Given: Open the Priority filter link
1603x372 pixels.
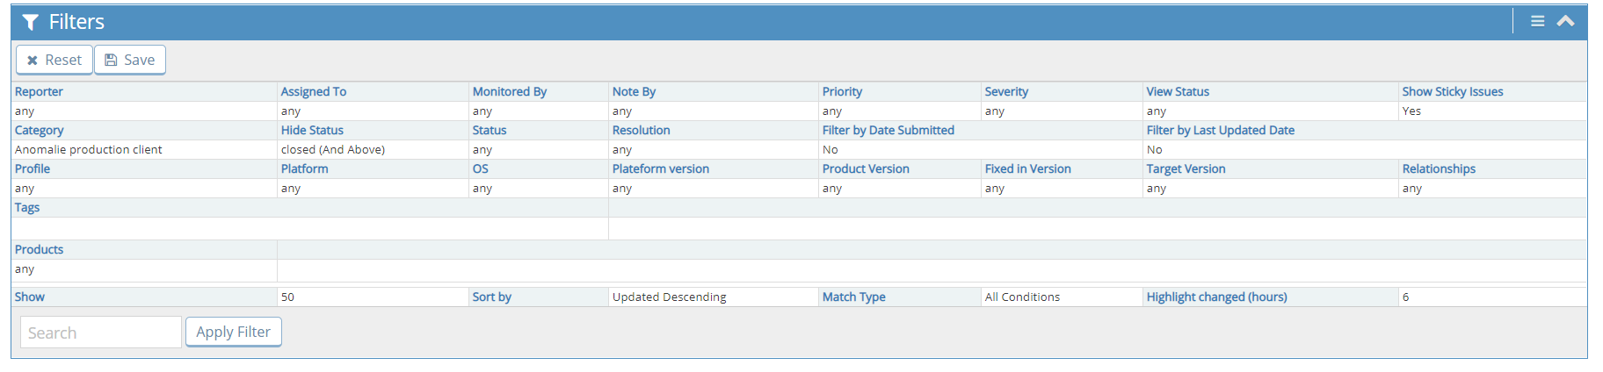Looking at the screenshot, I should pos(842,91).
